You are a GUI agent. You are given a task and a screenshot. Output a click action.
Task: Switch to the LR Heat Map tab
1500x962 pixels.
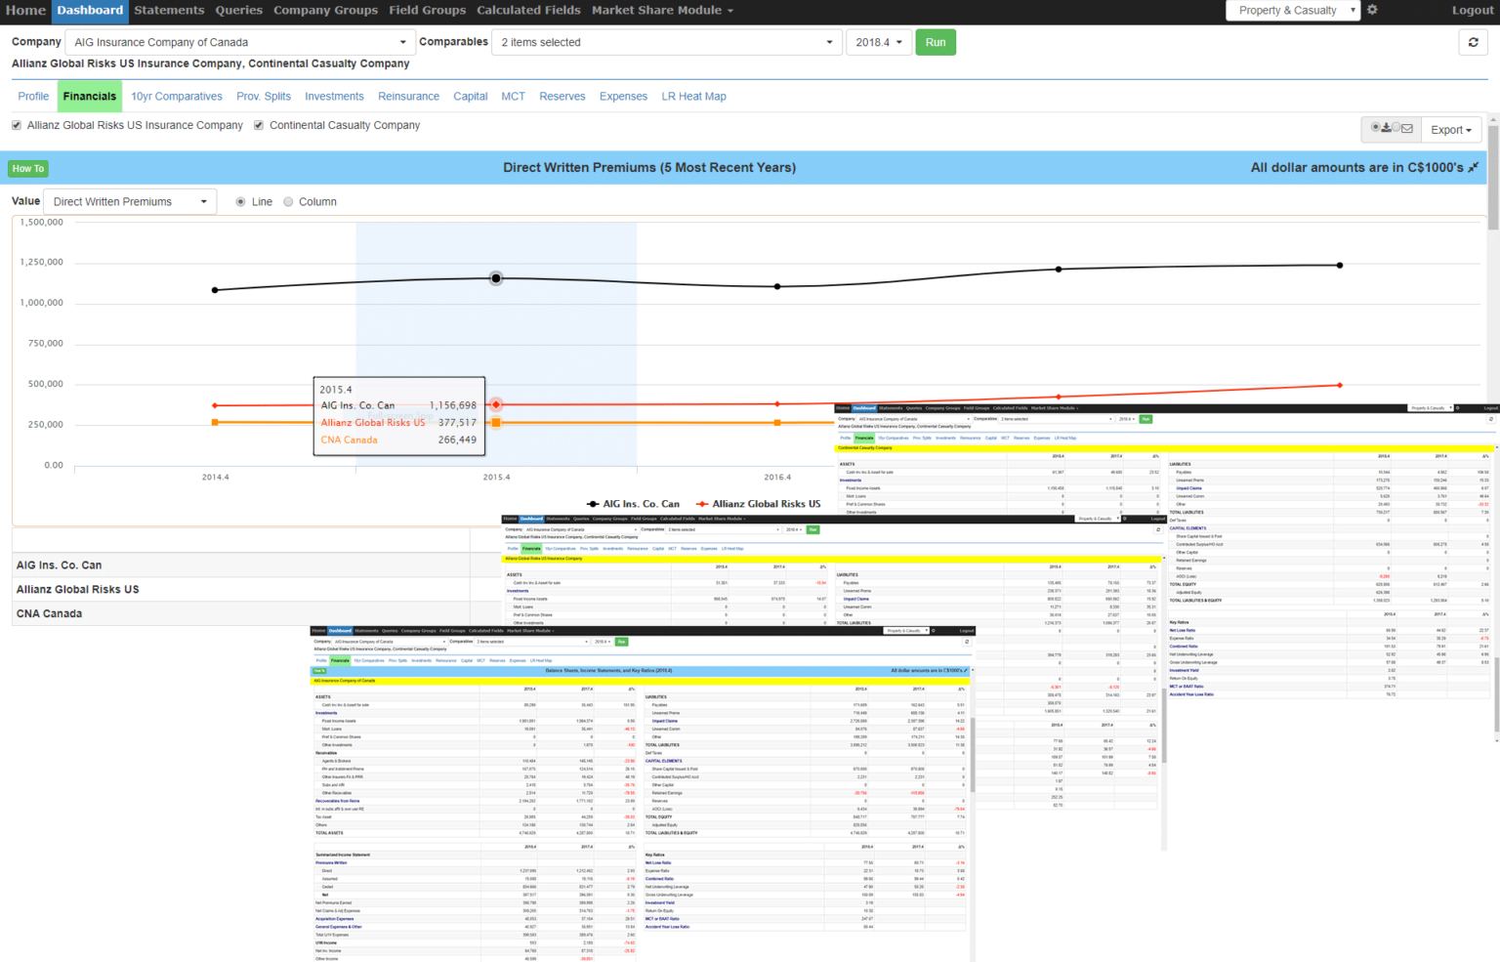[693, 96]
